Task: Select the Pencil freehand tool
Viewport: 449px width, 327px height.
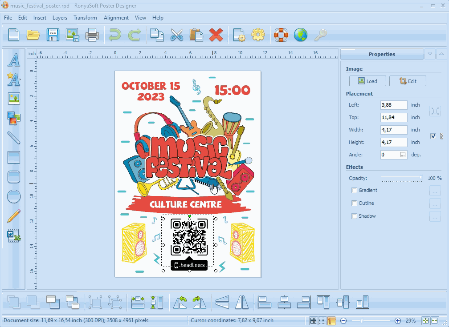Action: pos(14,216)
